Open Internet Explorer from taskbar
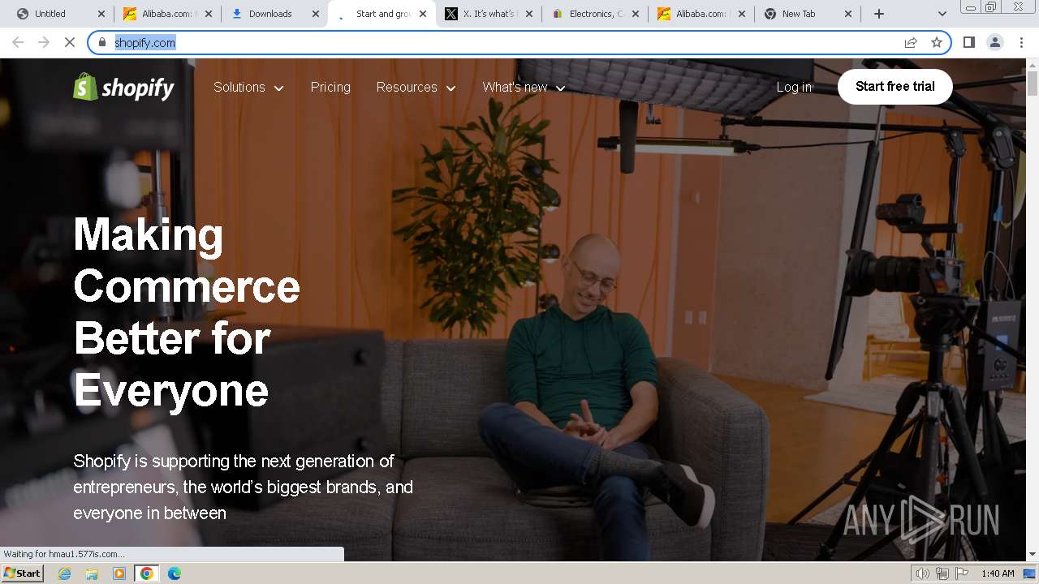Image resolution: width=1039 pixels, height=584 pixels. pyautogui.click(x=65, y=573)
